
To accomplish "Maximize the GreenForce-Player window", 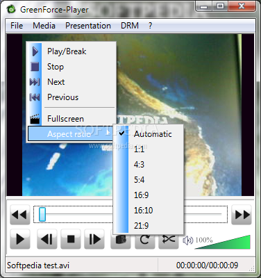I will pos(220,6).
